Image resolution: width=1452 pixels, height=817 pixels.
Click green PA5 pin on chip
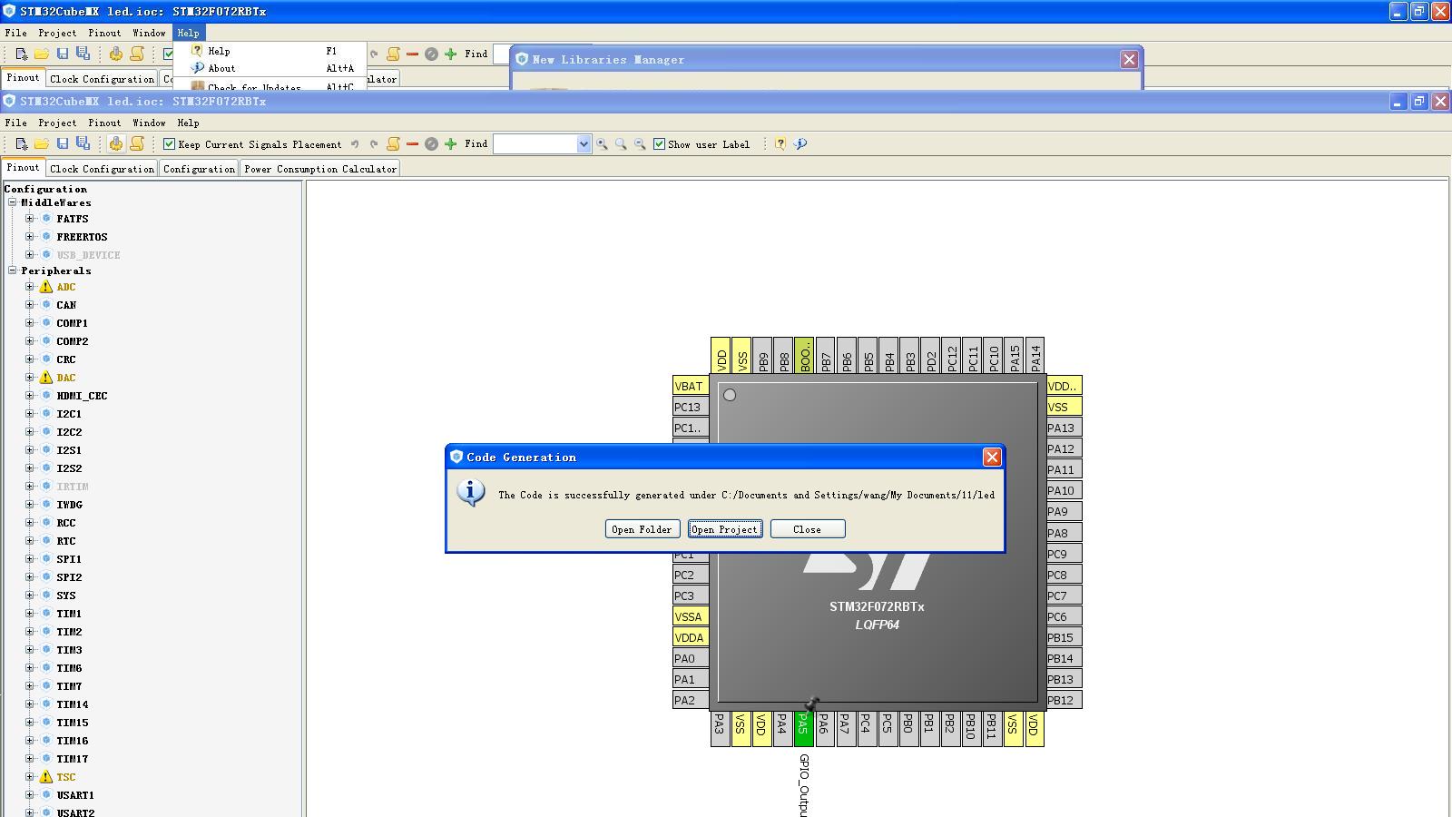[x=803, y=728]
